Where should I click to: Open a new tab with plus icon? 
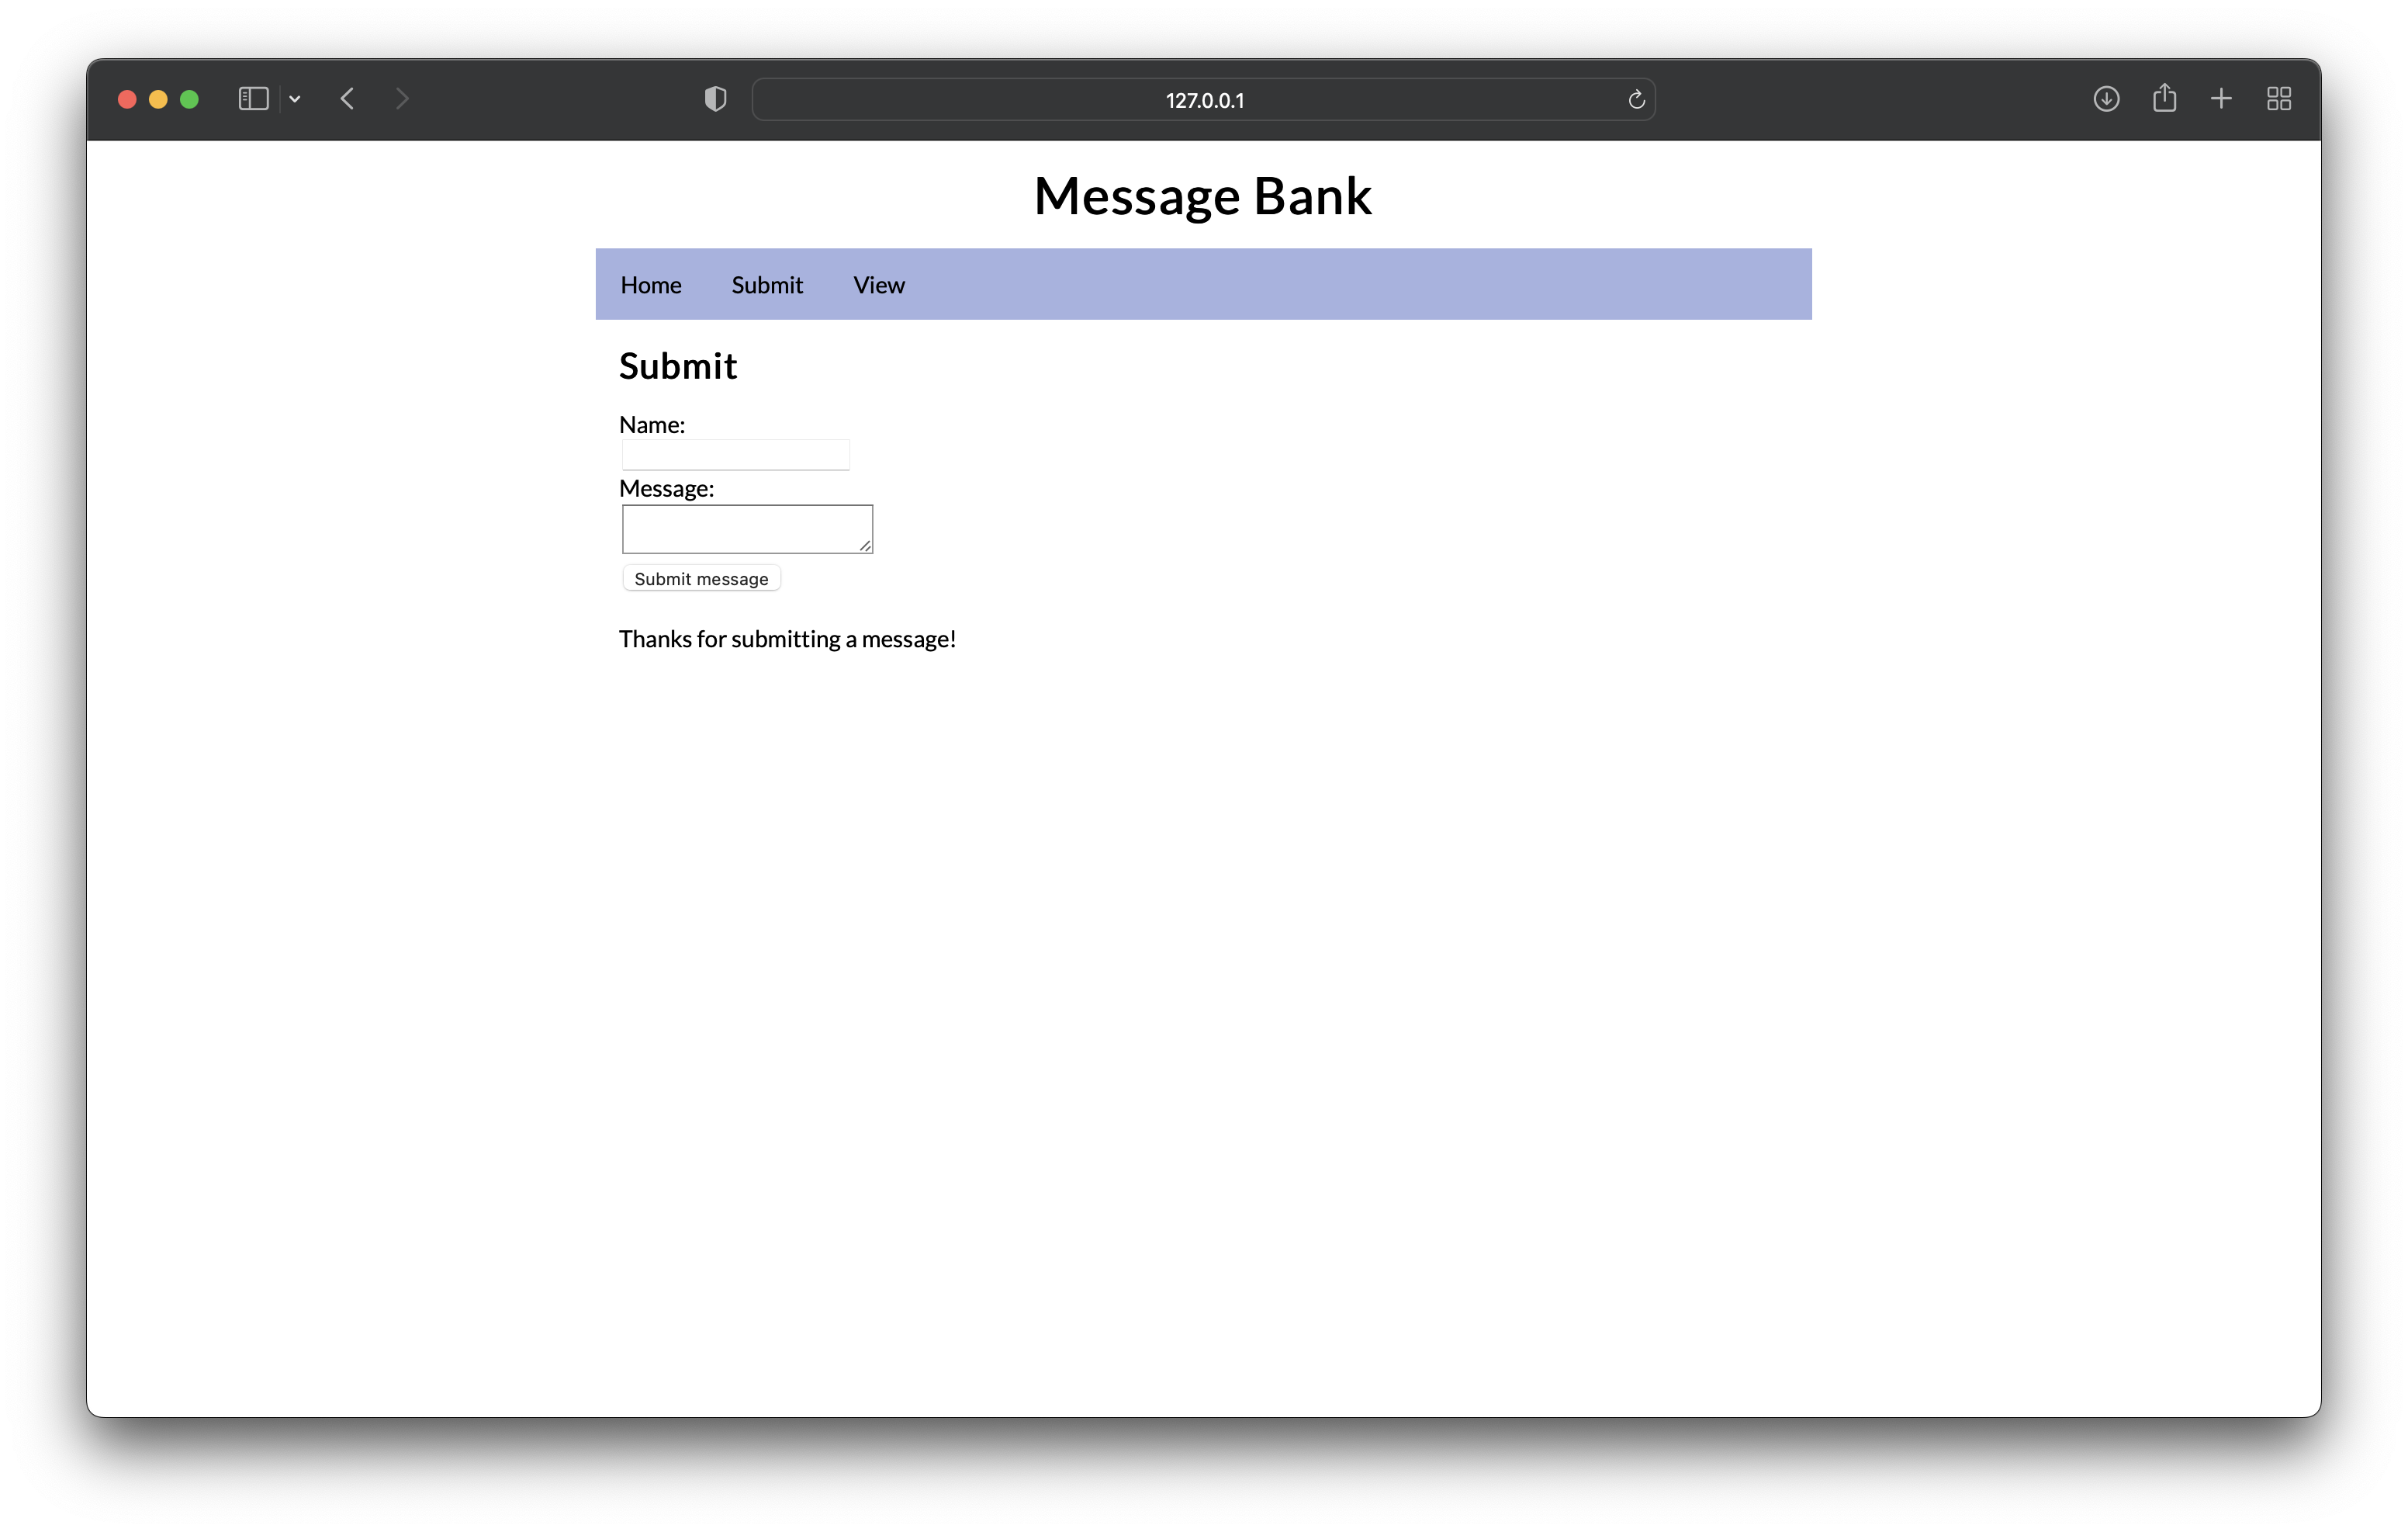[x=2221, y=99]
